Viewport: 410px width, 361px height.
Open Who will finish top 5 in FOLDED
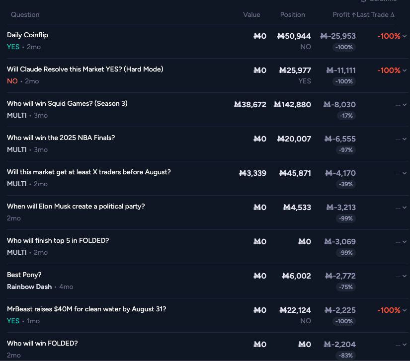[x=58, y=241]
